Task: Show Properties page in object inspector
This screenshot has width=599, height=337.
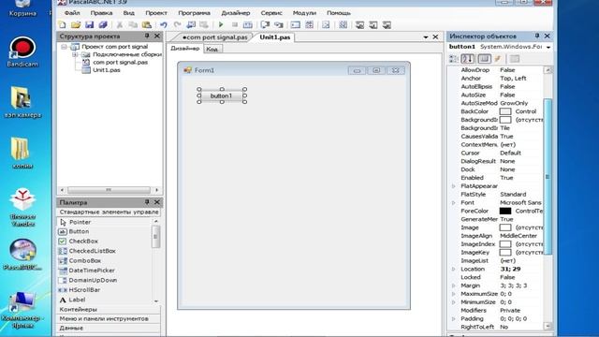Action: click(x=484, y=58)
